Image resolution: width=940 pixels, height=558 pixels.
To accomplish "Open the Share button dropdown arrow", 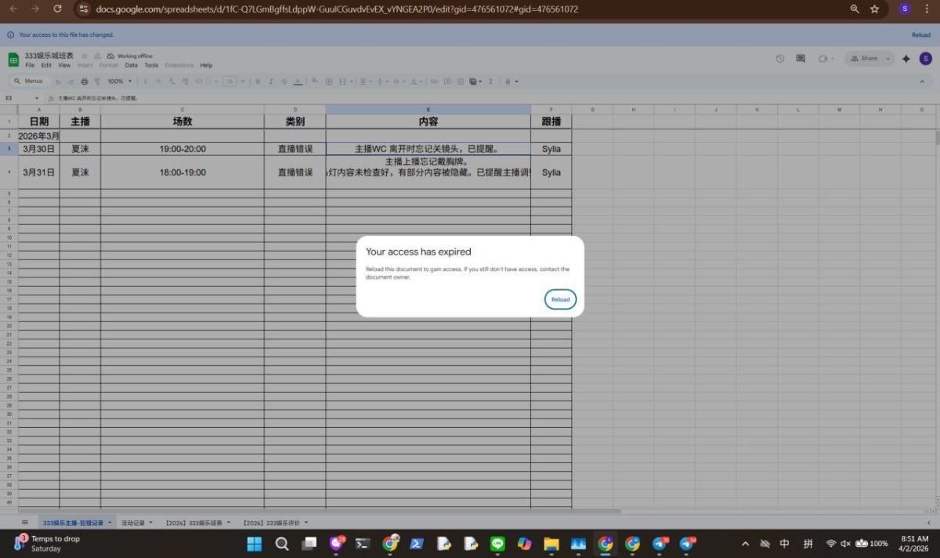I will pos(888,59).
